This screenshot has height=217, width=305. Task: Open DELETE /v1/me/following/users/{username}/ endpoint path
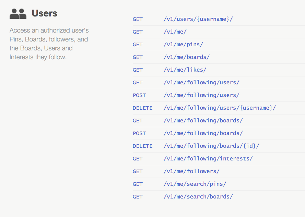point(220,108)
